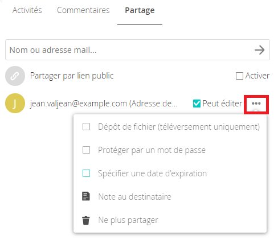Enable the Activer public link checkbox
Screen dimensions: 278x244
tap(239, 76)
